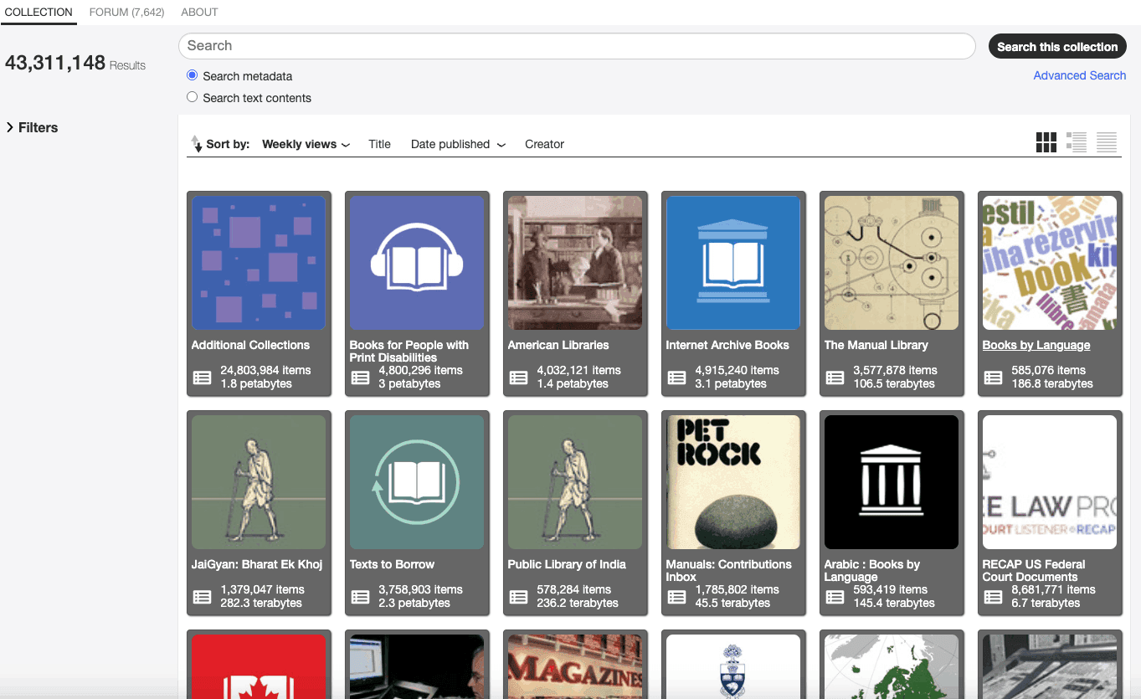
Task: Open The Manual Library diagram thumbnail
Action: pyautogui.click(x=892, y=263)
